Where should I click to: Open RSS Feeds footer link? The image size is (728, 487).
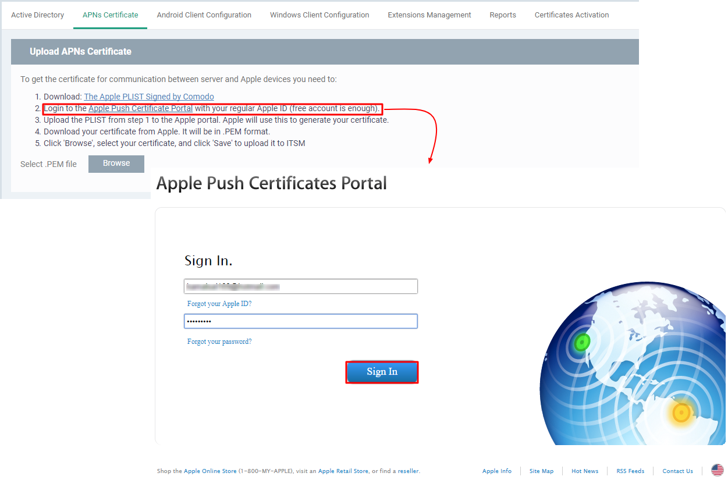pyautogui.click(x=630, y=471)
